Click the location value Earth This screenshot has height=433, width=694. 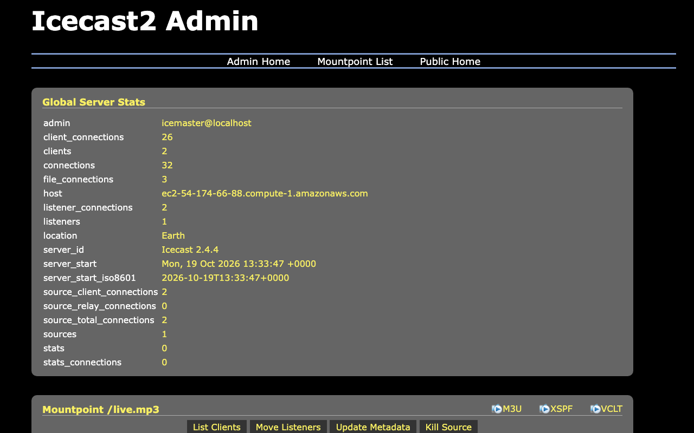coord(173,236)
